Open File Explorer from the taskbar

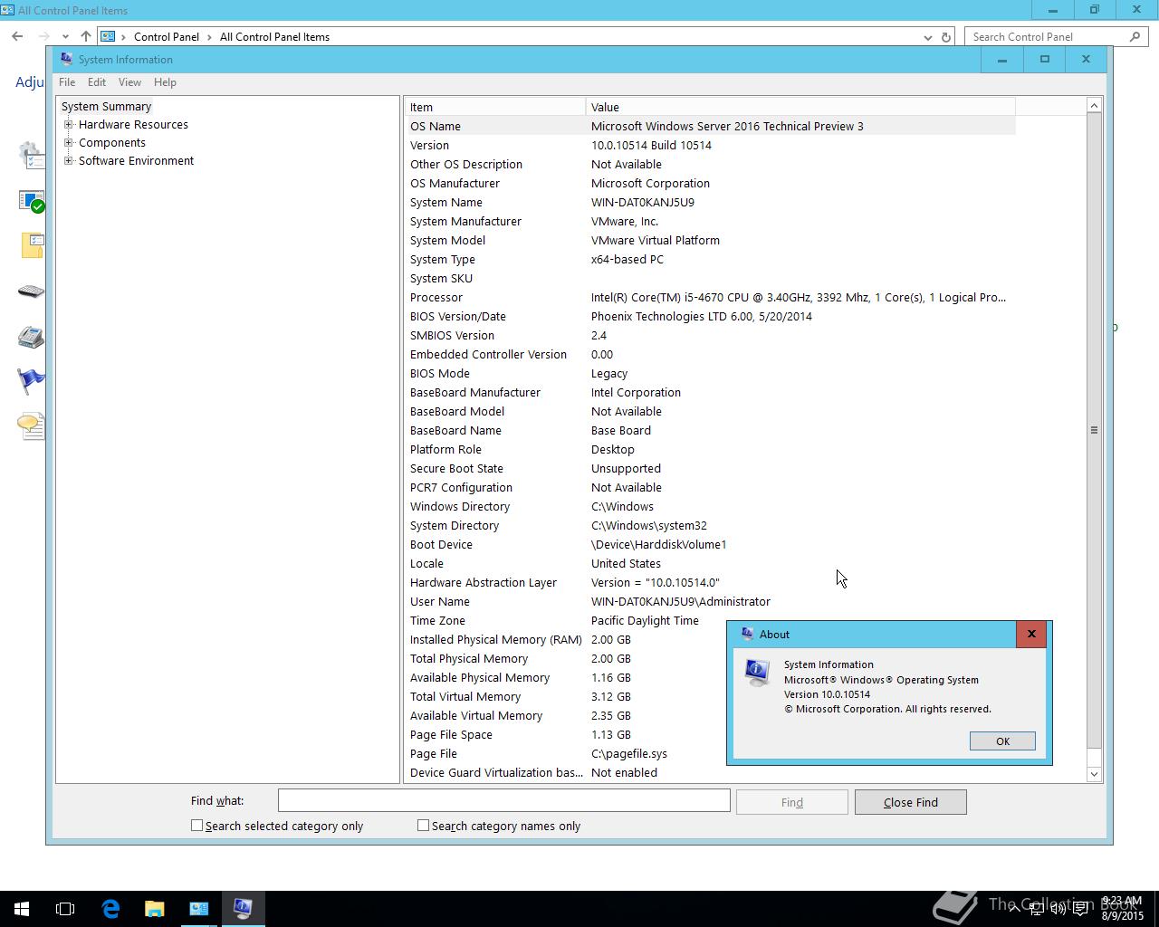pos(154,909)
